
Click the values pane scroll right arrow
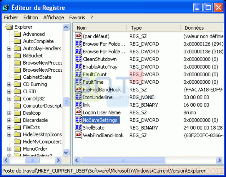(x=220, y=160)
